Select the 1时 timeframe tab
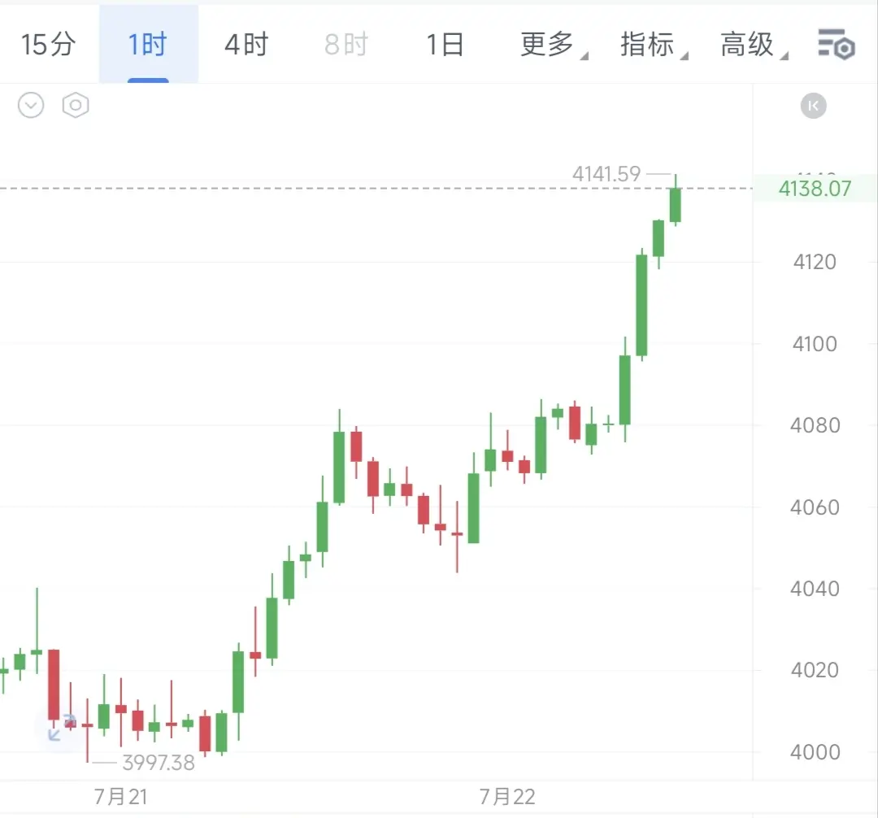Image resolution: width=878 pixels, height=818 pixels. [x=148, y=44]
